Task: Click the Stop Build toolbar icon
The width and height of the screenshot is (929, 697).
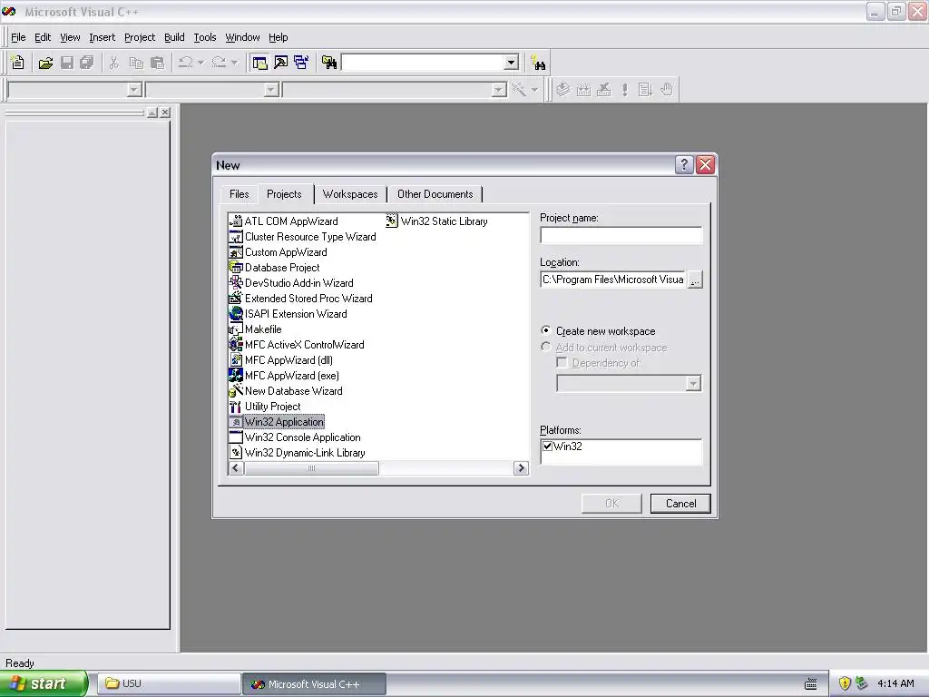Action: [603, 90]
